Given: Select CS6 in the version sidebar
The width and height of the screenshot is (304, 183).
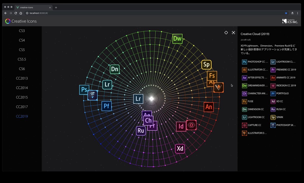Looking at the screenshot, I should (x=22, y=69).
